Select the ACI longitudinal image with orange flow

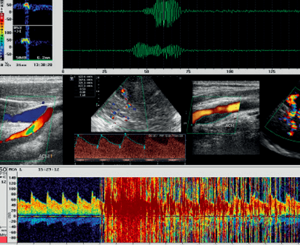point(226,118)
